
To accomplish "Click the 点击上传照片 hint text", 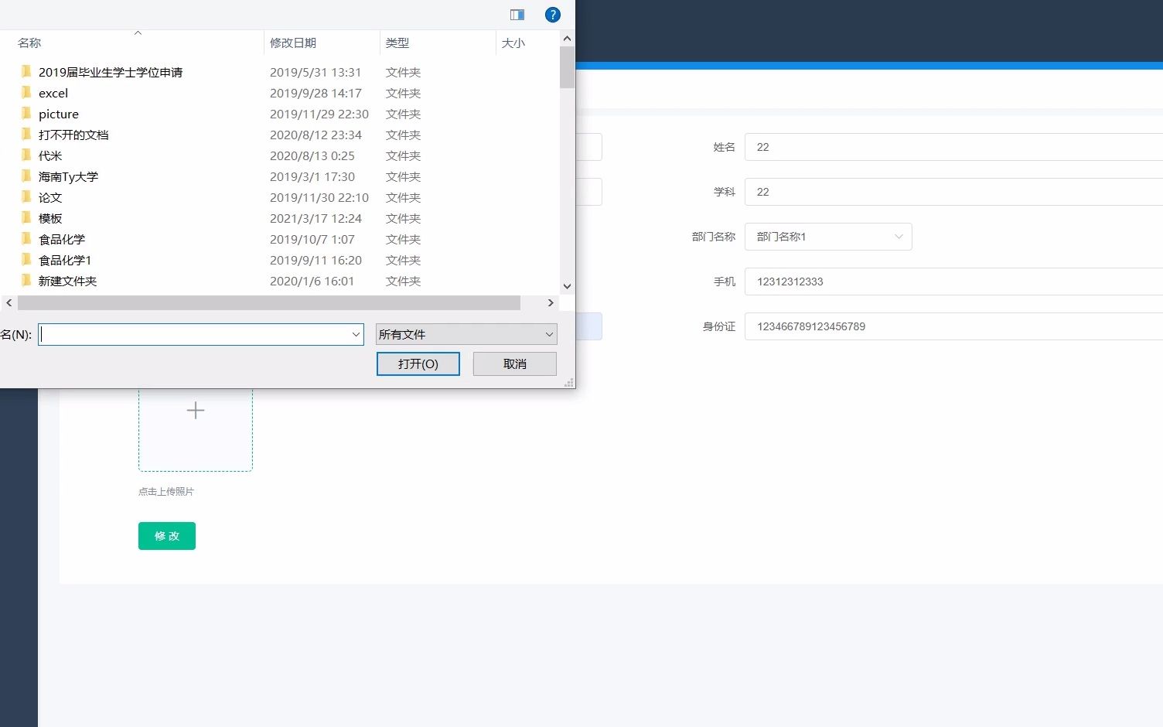I will 166,491.
